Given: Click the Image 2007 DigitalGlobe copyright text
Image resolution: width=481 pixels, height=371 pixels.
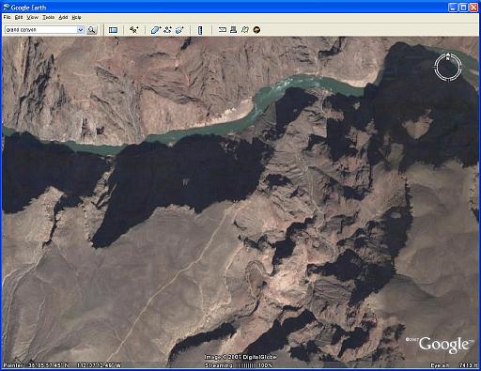Looking at the screenshot, I should [240, 357].
